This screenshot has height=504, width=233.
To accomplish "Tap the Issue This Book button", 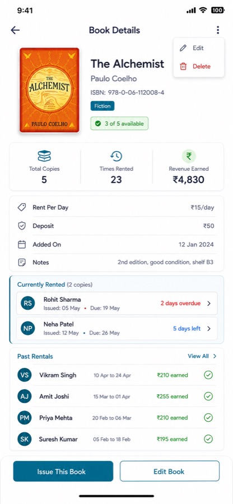I will 63,471.
